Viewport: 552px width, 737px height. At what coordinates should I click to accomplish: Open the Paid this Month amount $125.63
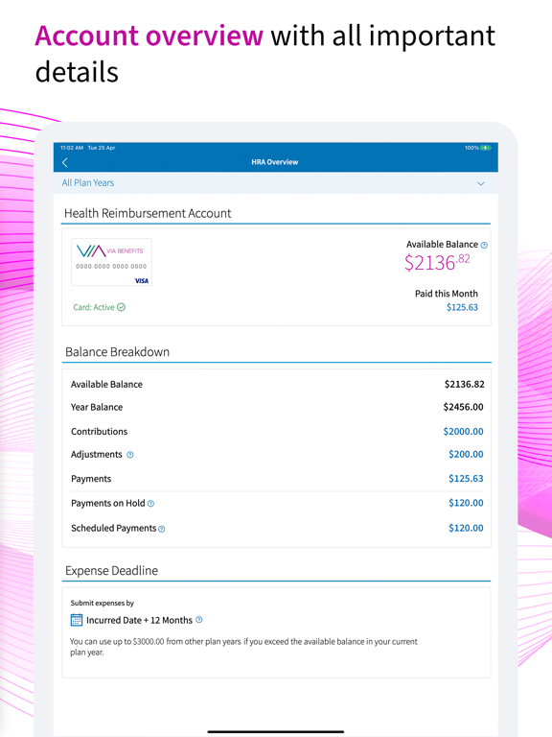click(462, 307)
